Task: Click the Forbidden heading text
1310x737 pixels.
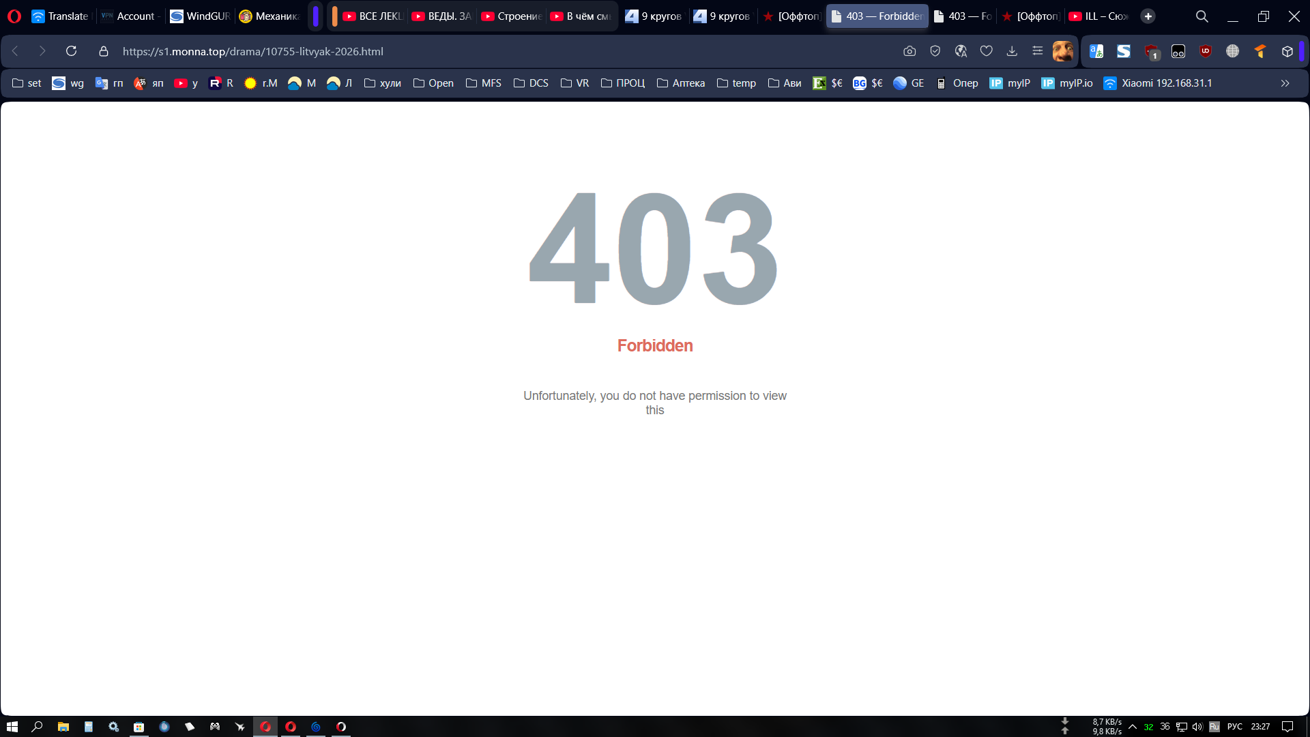Action: [x=655, y=346]
